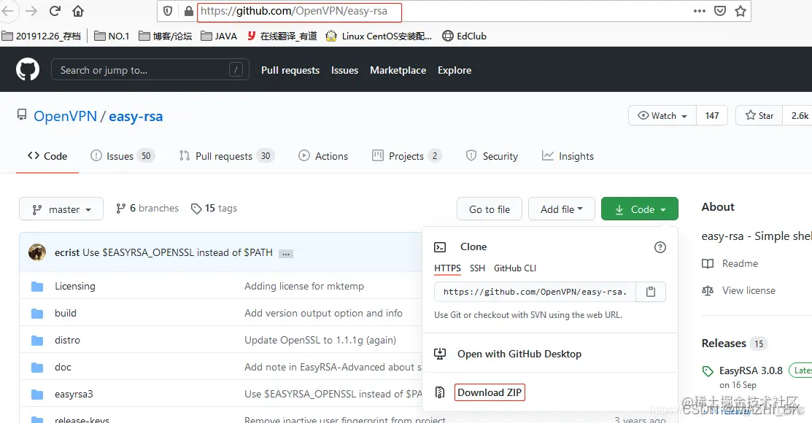
Task: Open the doc folder icon
Action: pyautogui.click(x=36, y=367)
